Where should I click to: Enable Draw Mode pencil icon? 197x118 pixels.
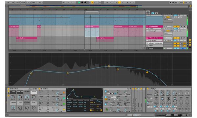click(171, 2)
